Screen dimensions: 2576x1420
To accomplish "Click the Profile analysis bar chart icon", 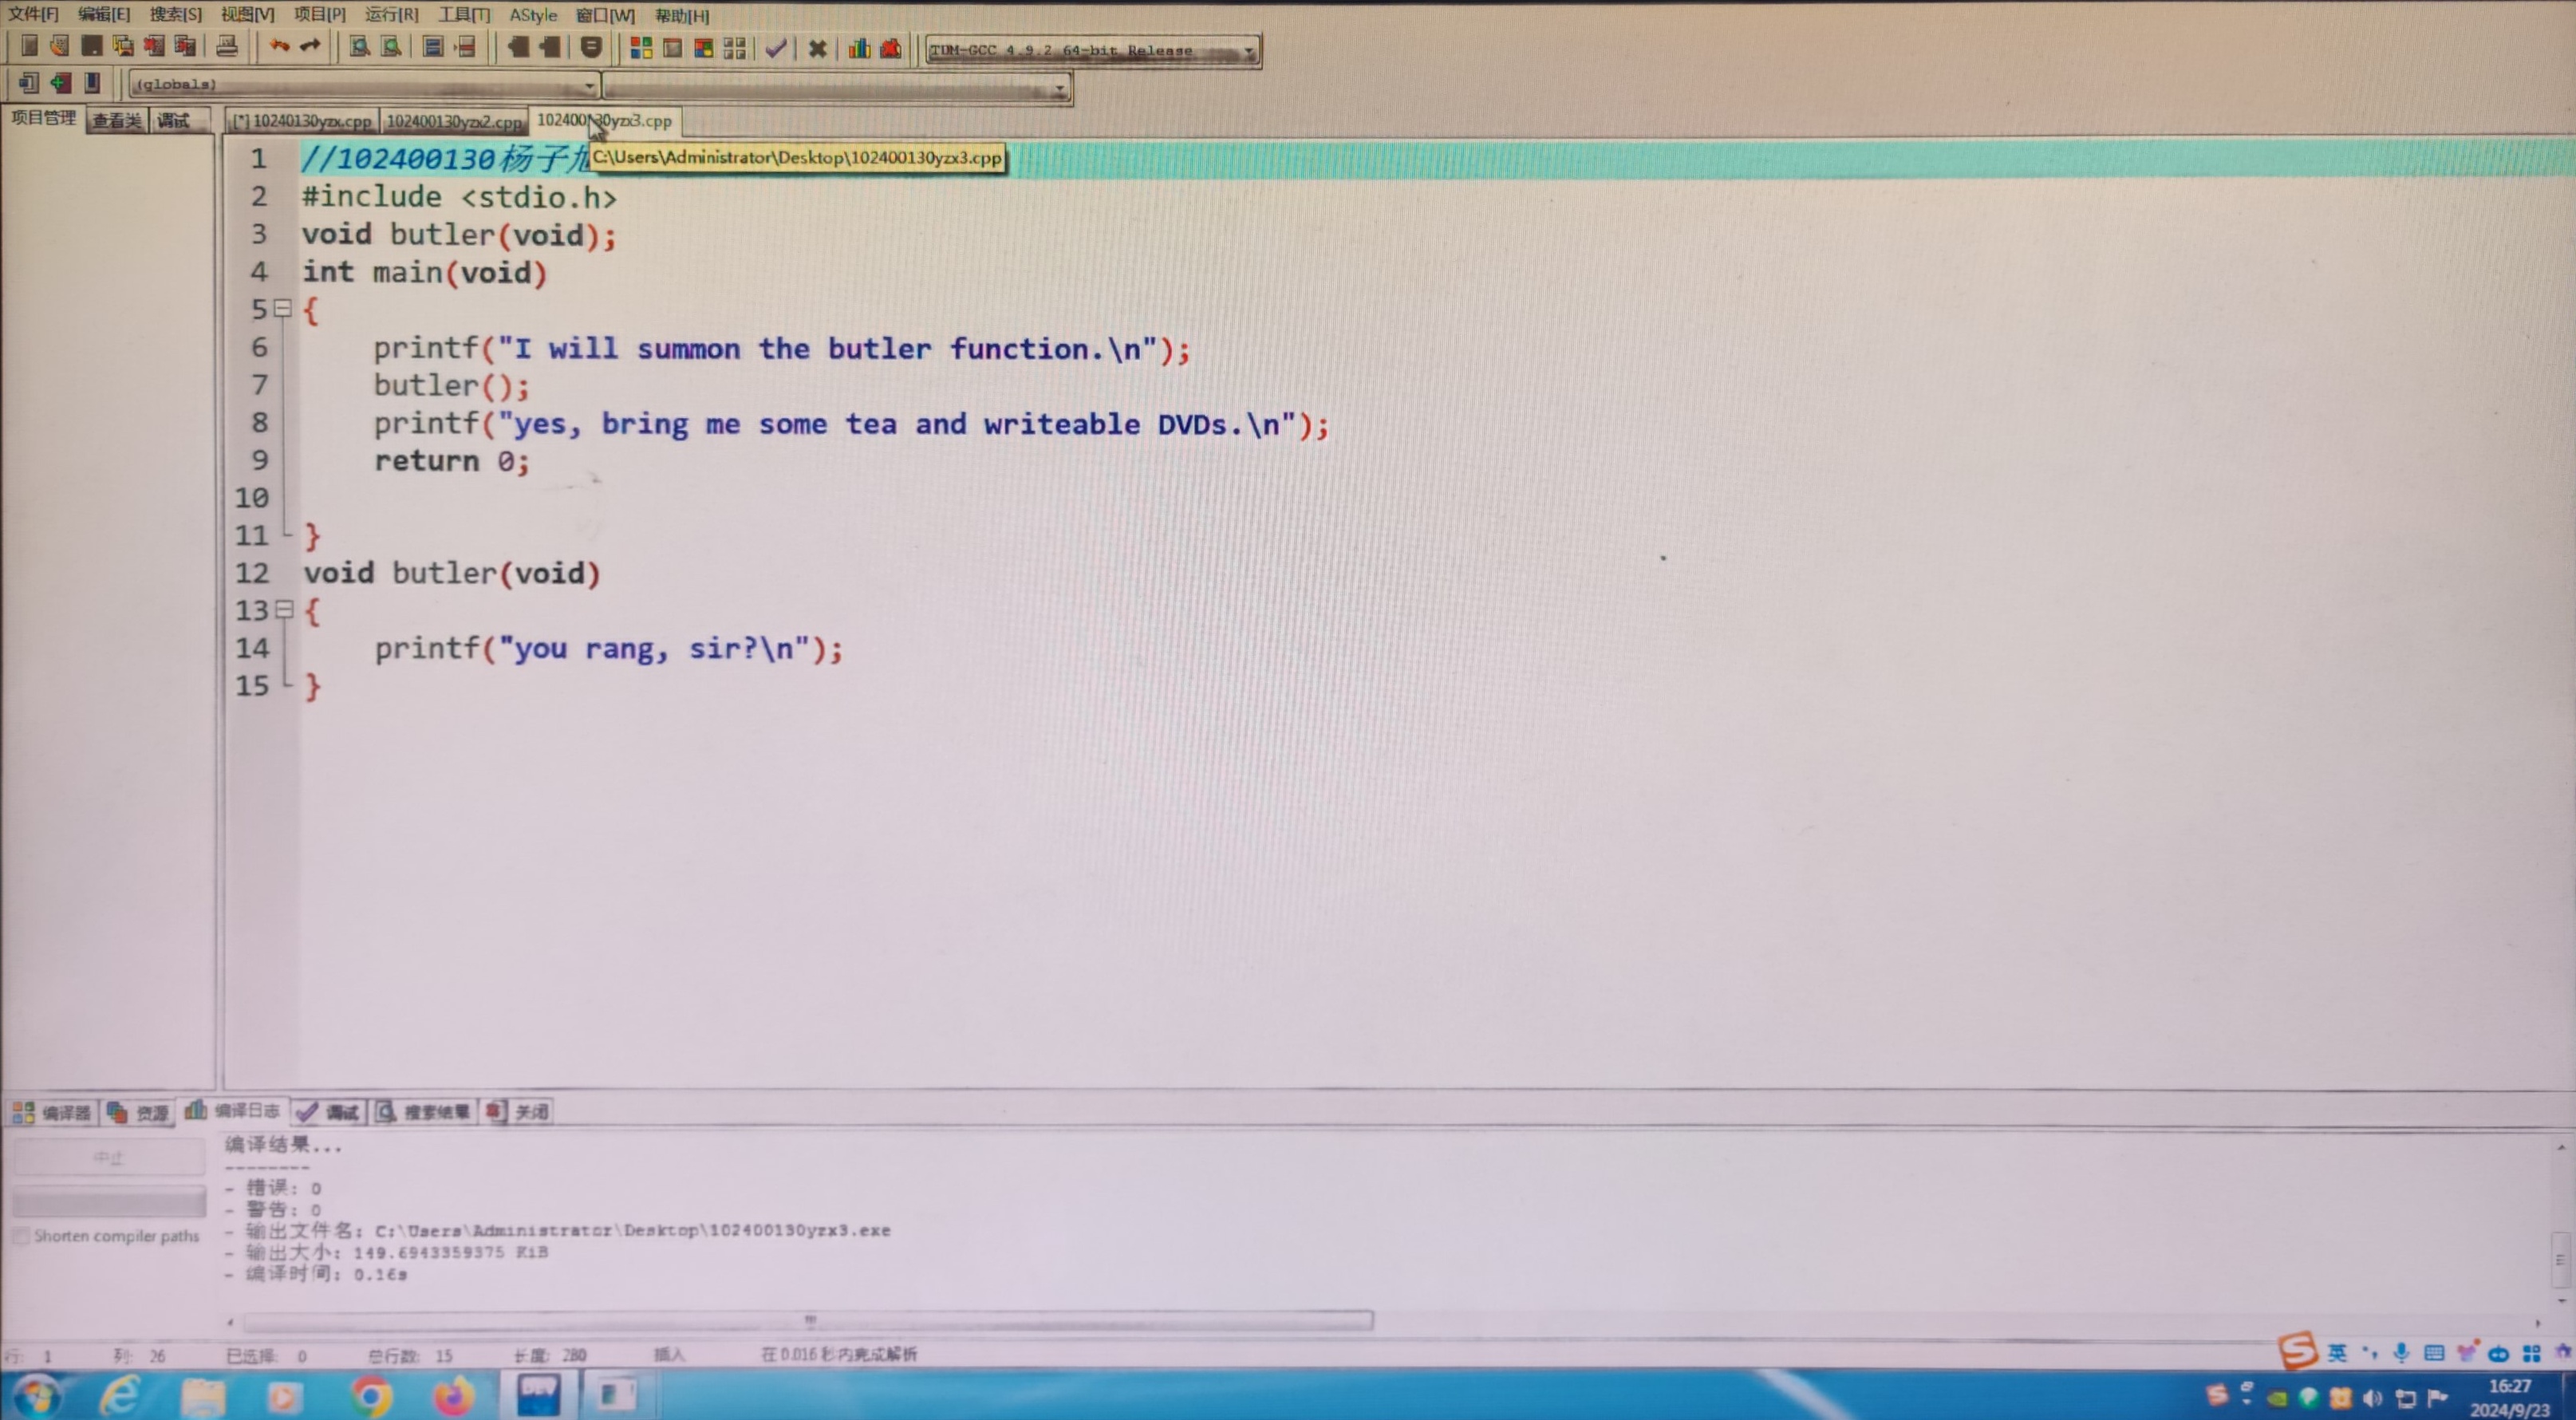I will coord(859,48).
